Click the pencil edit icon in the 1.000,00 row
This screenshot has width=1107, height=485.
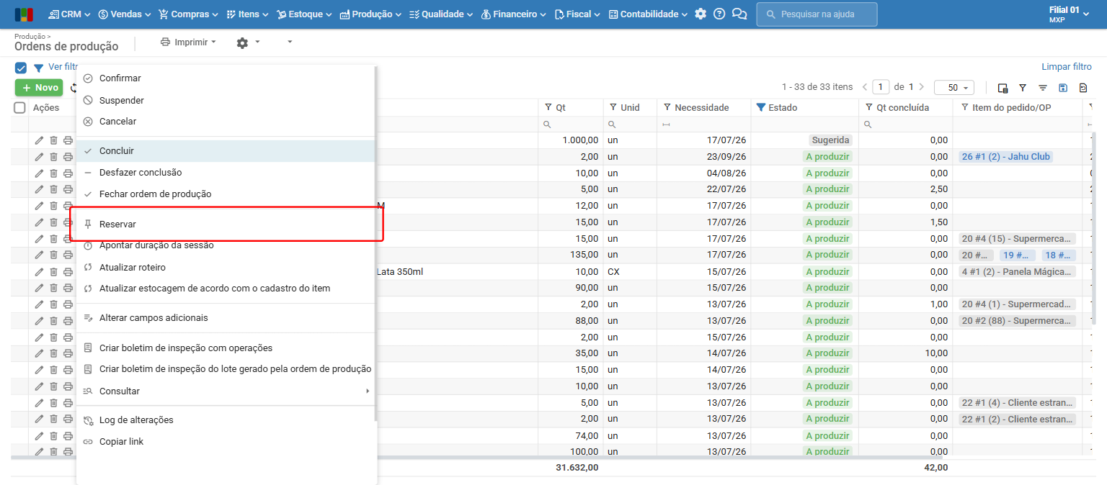click(x=39, y=140)
